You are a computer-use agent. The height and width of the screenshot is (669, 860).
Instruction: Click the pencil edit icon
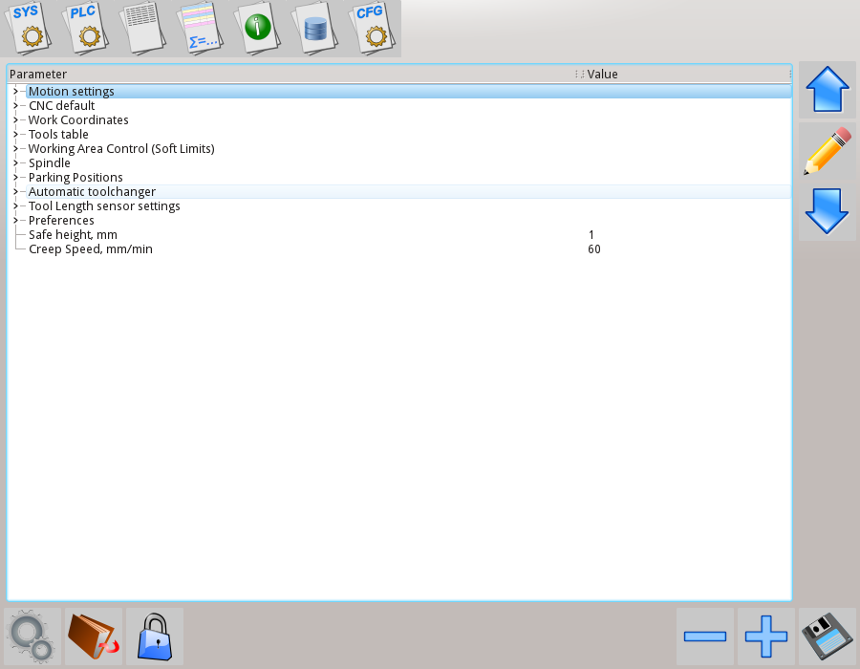click(827, 152)
